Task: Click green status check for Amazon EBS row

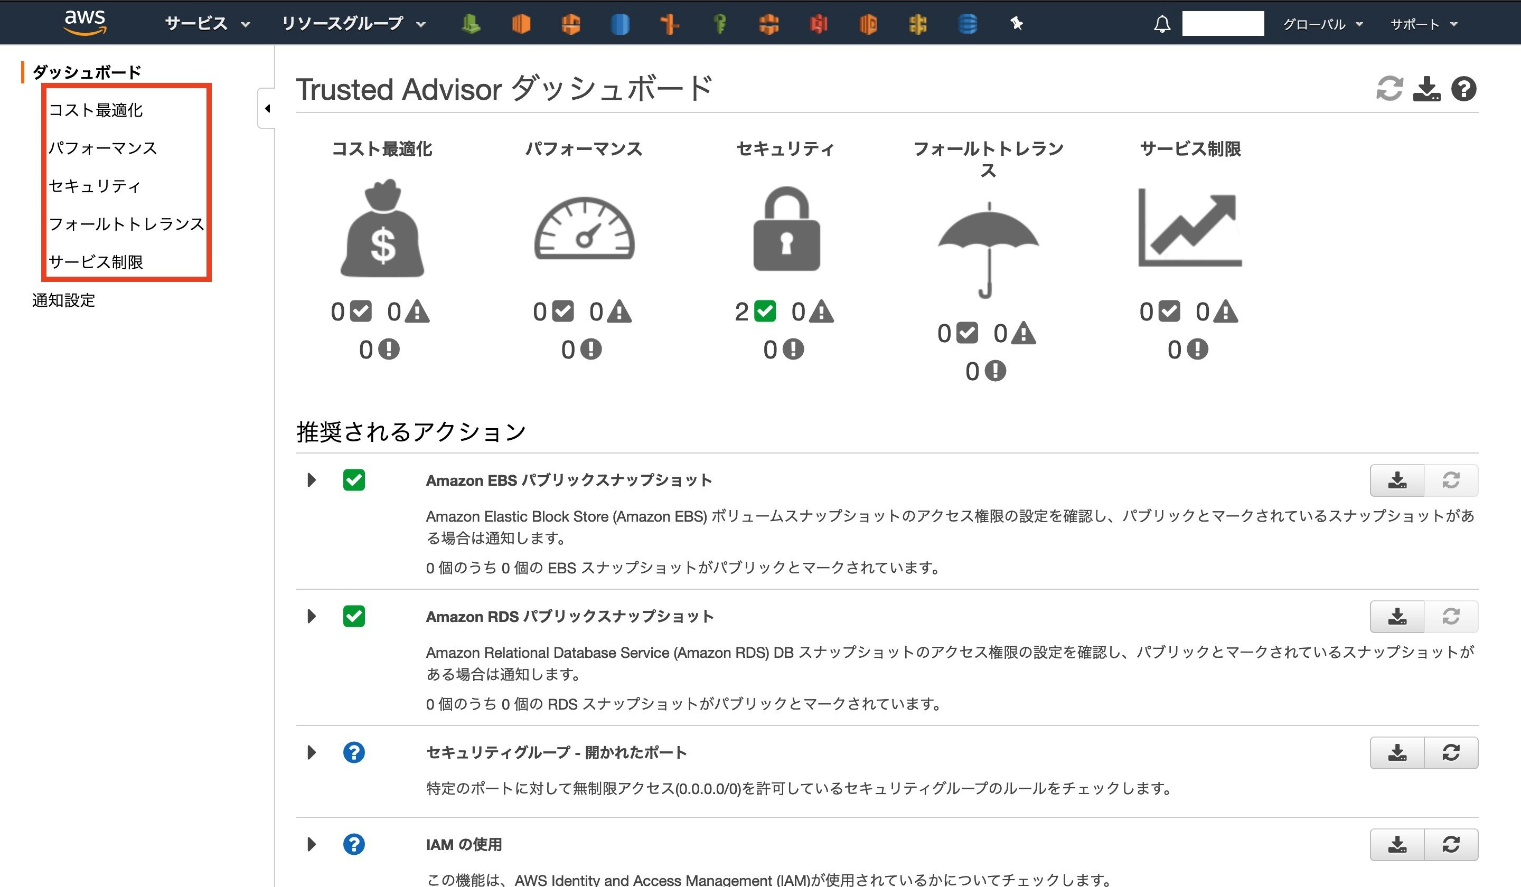Action: (354, 480)
